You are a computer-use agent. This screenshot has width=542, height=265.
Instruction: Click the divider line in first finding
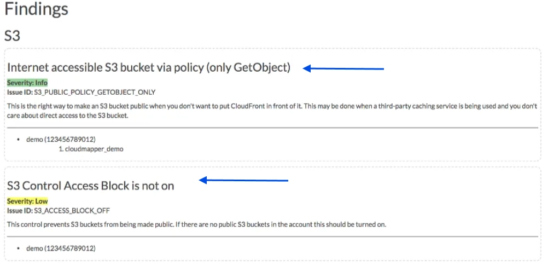pyautogui.click(x=272, y=128)
